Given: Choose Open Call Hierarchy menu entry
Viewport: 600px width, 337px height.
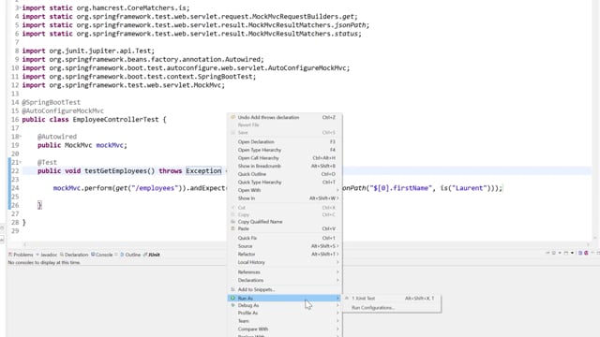Looking at the screenshot, I should point(285,158).
